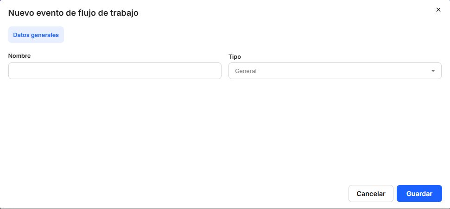This screenshot has width=450, height=209.
Task: Focus the Nombre text field
Action: click(x=114, y=71)
